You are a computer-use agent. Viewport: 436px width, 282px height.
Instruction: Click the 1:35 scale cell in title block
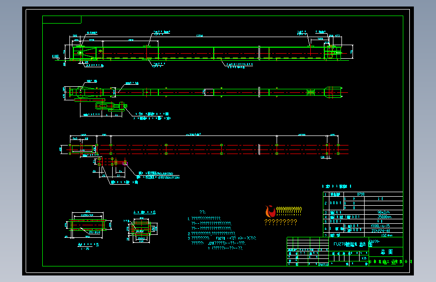click(364, 258)
